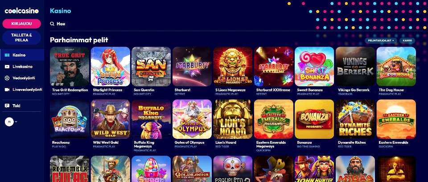Open the FI language selector
The height and width of the screenshot is (182, 428).
(9, 122)
